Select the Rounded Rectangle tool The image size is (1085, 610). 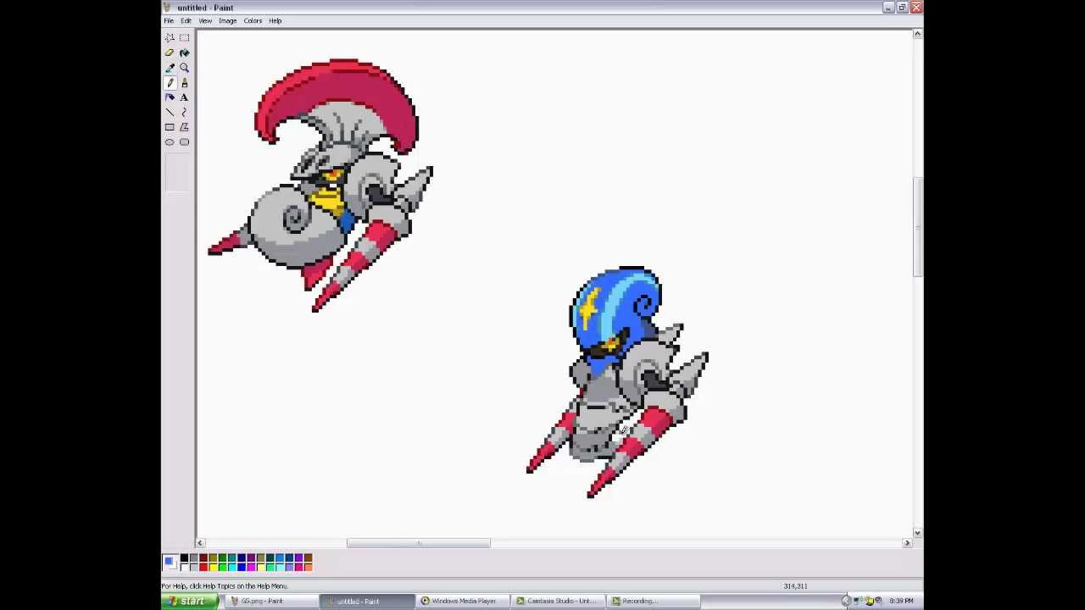pyautogui.click(x=184, y=141)
